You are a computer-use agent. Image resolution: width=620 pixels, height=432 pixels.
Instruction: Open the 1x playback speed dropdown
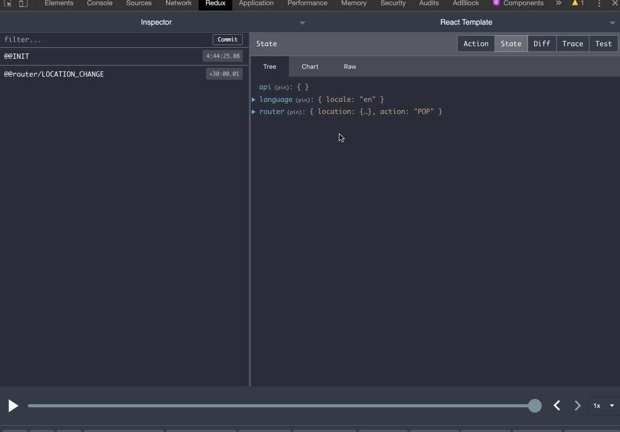point(603,406)
